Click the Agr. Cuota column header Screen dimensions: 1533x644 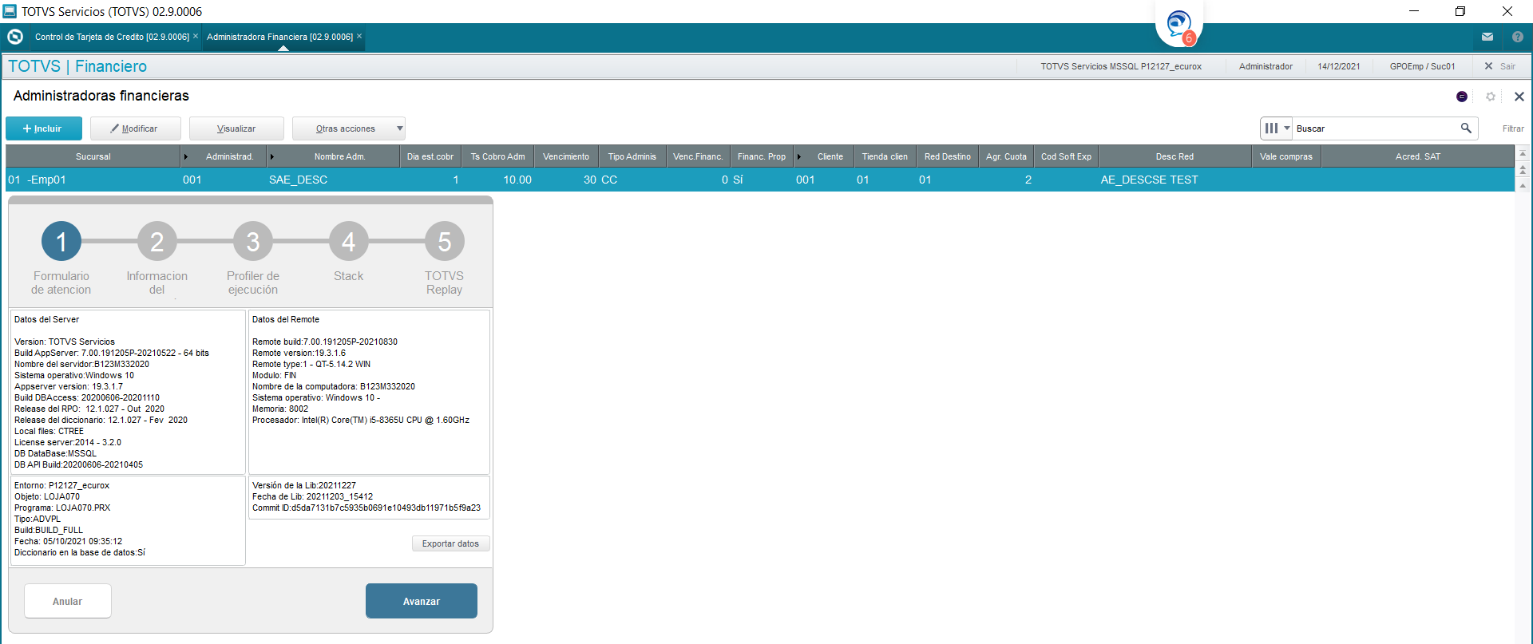1006,156
